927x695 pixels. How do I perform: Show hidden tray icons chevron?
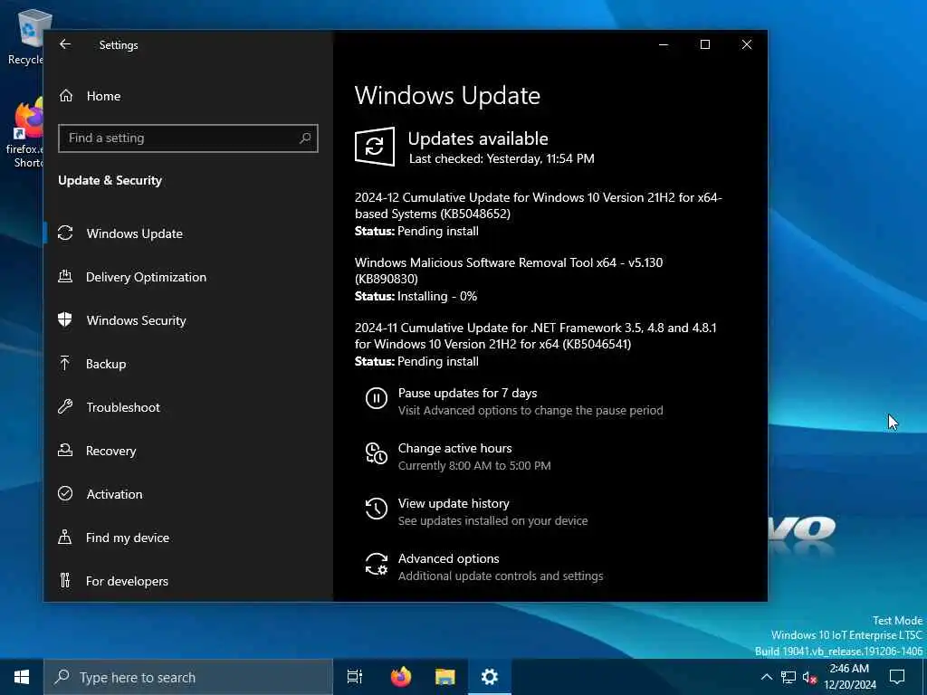pyautogui.click(x=766, y=677)
